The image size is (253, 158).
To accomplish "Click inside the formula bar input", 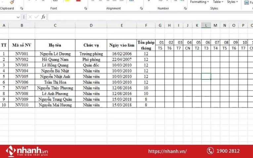I will (150, 17).
